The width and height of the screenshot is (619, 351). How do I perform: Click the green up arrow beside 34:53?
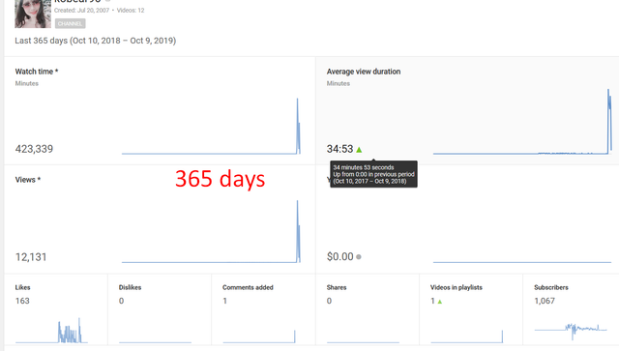359,150
